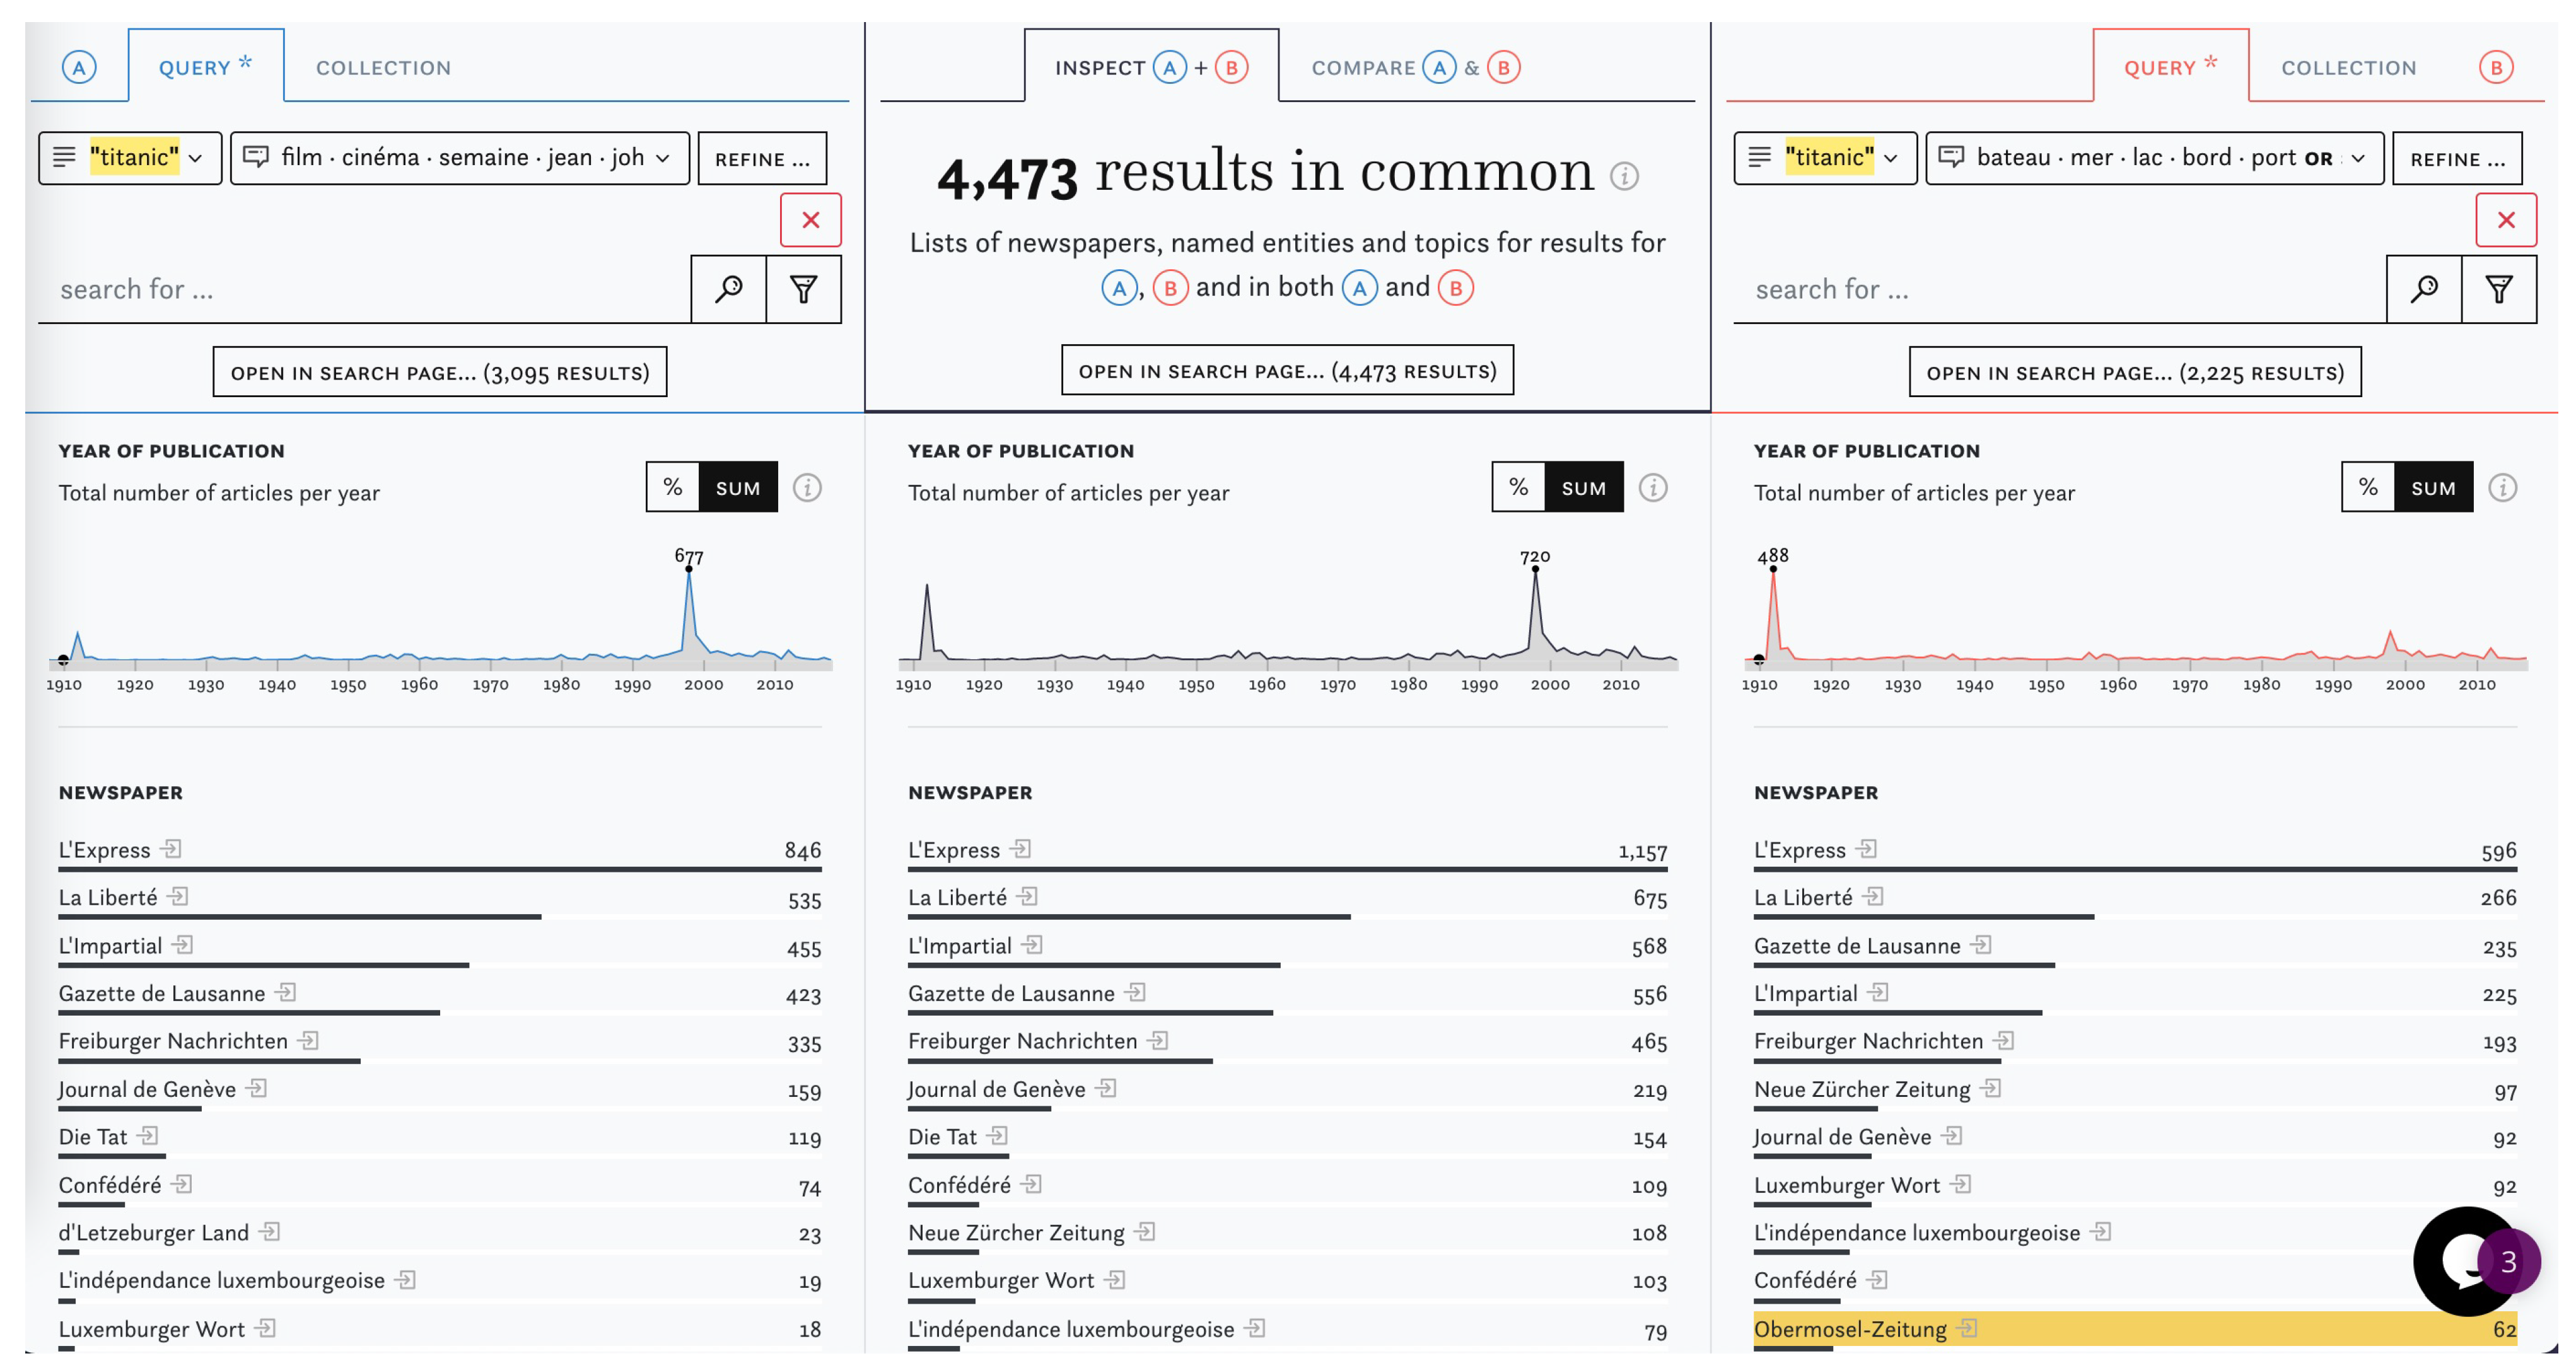Open L'Express link icon in left newspaper list

coord(172,849)
